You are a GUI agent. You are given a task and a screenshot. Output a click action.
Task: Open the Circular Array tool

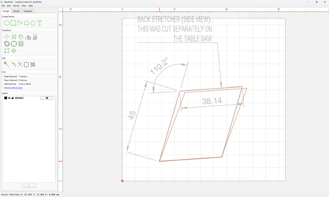pyautogui.click(x=14, y=50)
